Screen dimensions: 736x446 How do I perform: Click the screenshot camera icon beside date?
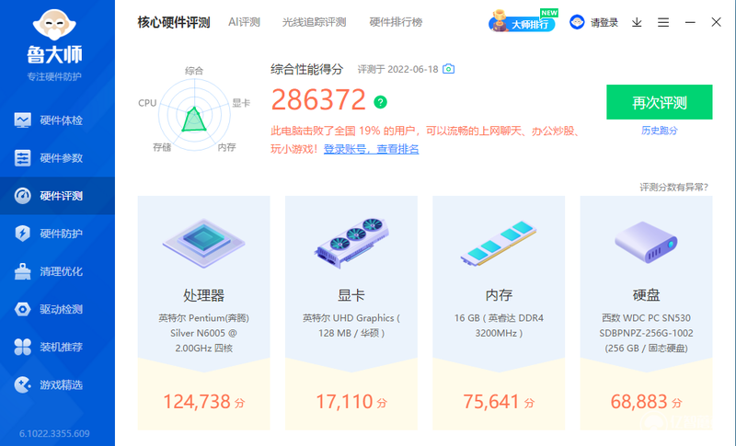tap(449, 69)
